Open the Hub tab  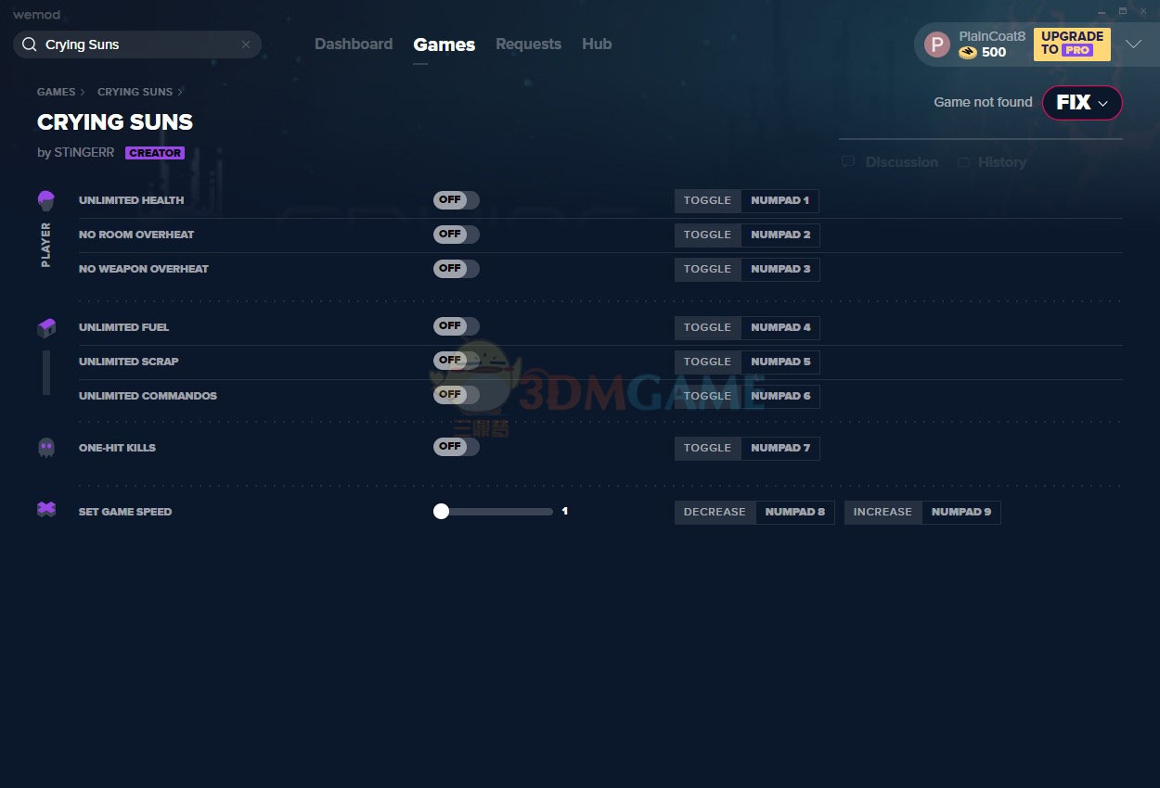click(x=597, y=44)
